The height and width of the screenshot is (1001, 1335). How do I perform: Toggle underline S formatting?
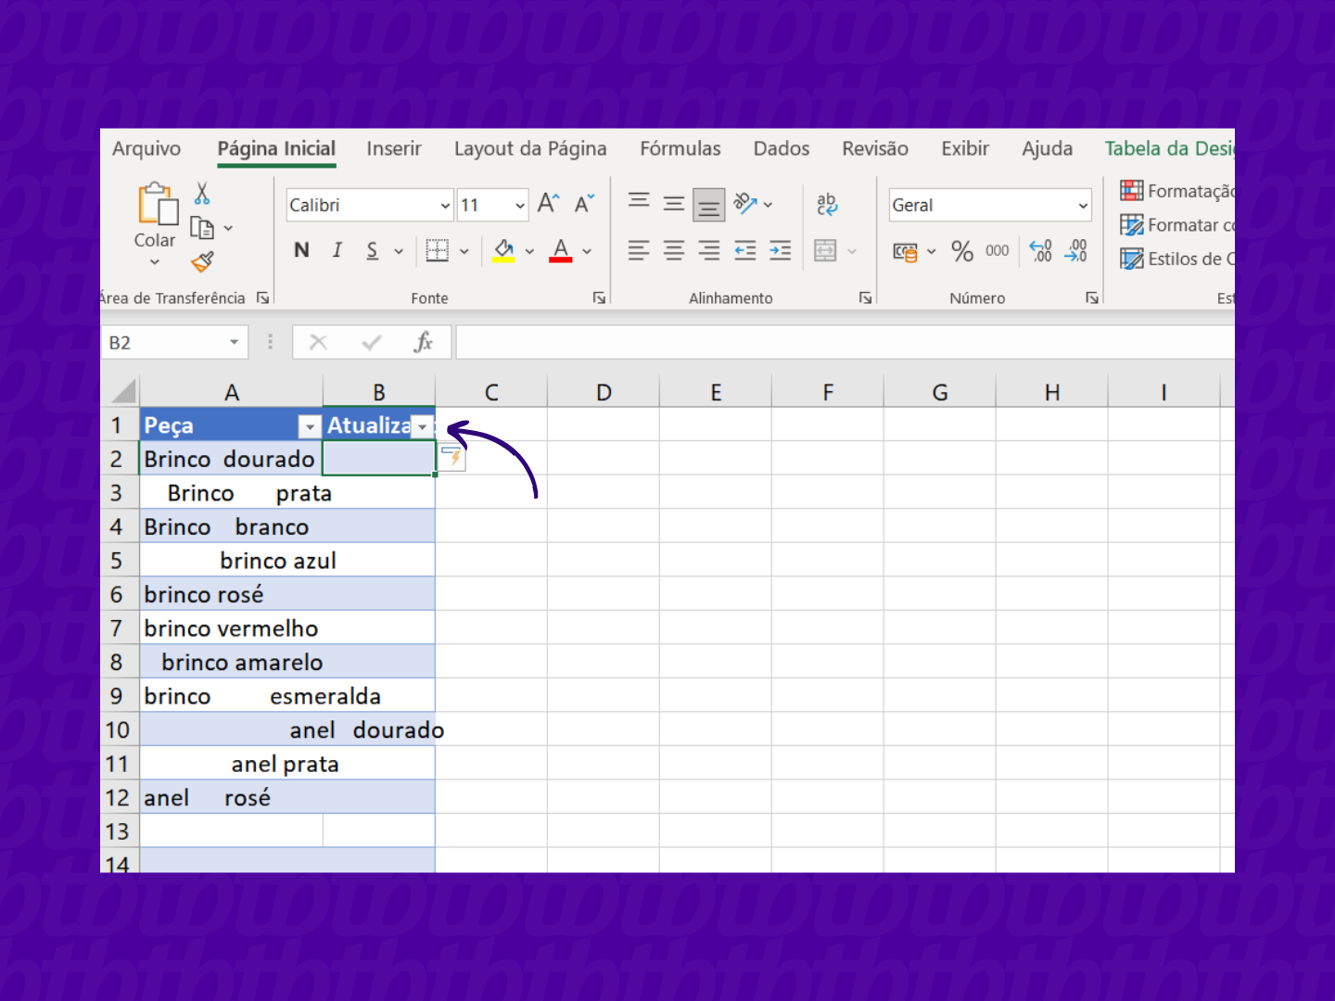pos(372,250)
